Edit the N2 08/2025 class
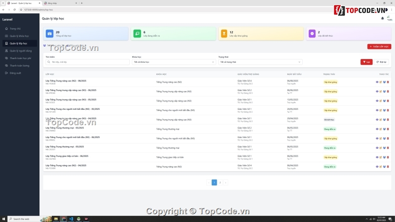395x222 pixels. 380,82
